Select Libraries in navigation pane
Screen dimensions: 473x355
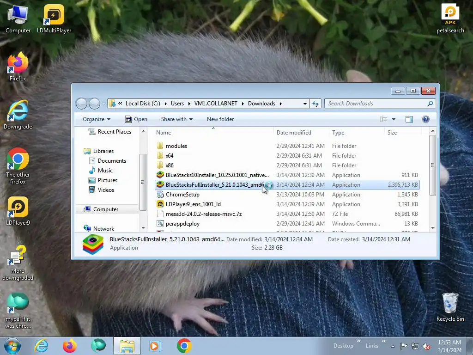99,151
